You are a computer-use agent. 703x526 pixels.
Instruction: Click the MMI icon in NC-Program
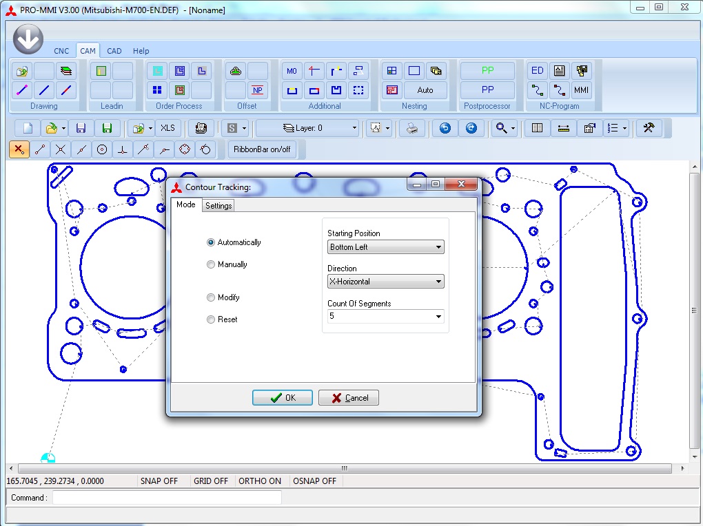pyautogui.click(x=581, y=90)
